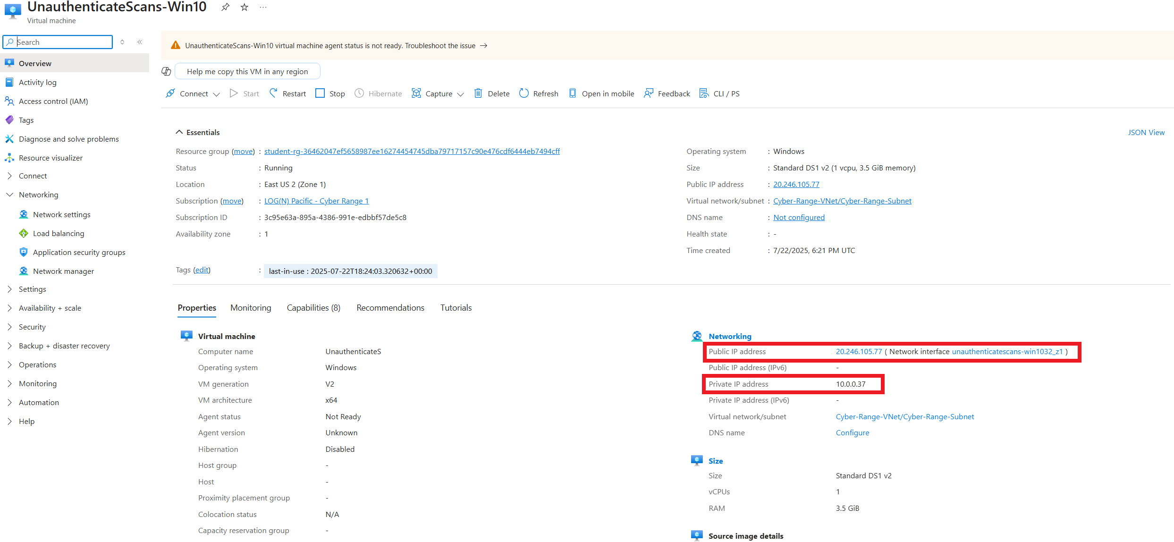The image size is (1174, 542).
Task: Click the Stop square icon
Action: 320,93
